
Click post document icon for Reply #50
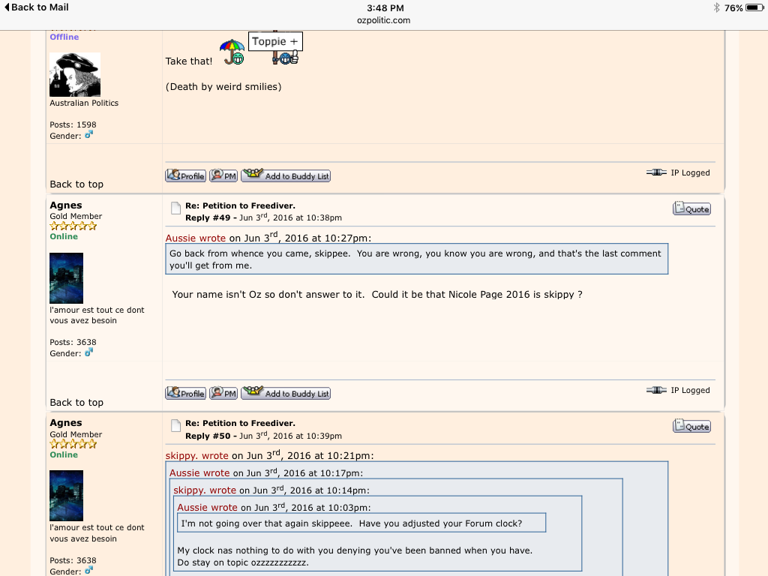click(175, 426)
